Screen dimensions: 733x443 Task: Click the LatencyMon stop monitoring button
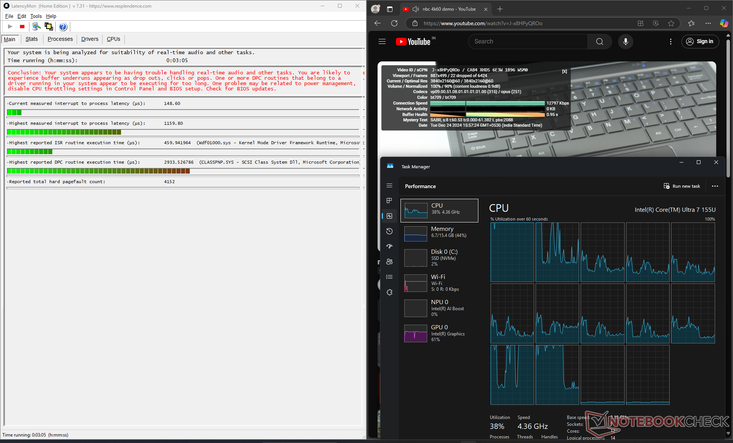click(22, 27)
